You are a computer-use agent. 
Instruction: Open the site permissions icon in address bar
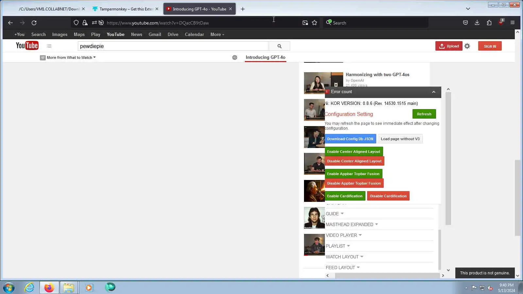pos(94,23)
